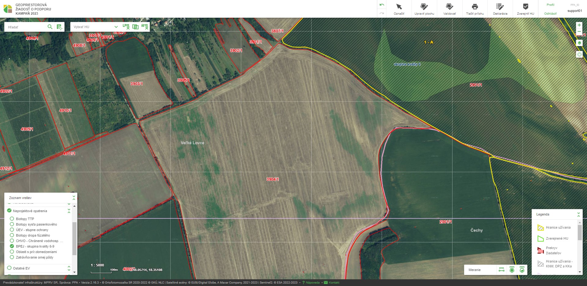This screenshot has width=587, height=286.
Task: Uncheck the Neprojektové opatrenia layer group
Action: (x=9, y=211)
